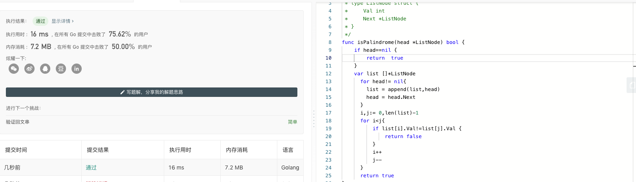Click the 几秒前 submission time cell
This screenshot has height=182, width=636.
pyautogui.click(x=12, y=167)
